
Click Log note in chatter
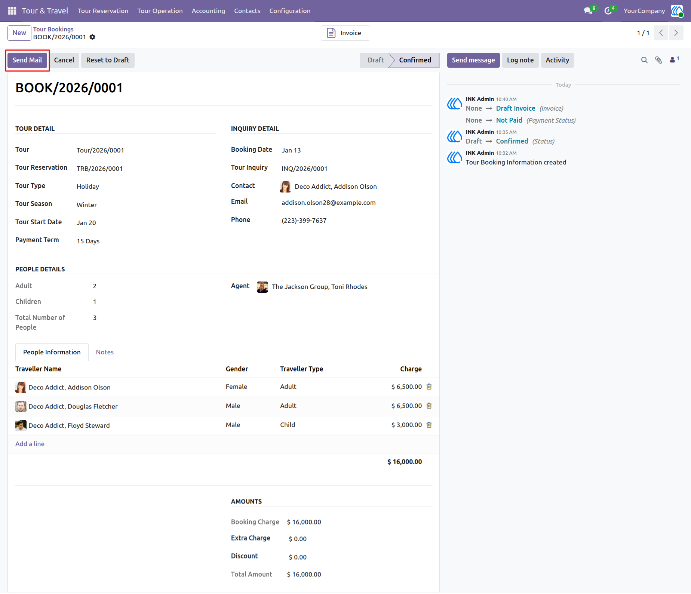point(520,60)
